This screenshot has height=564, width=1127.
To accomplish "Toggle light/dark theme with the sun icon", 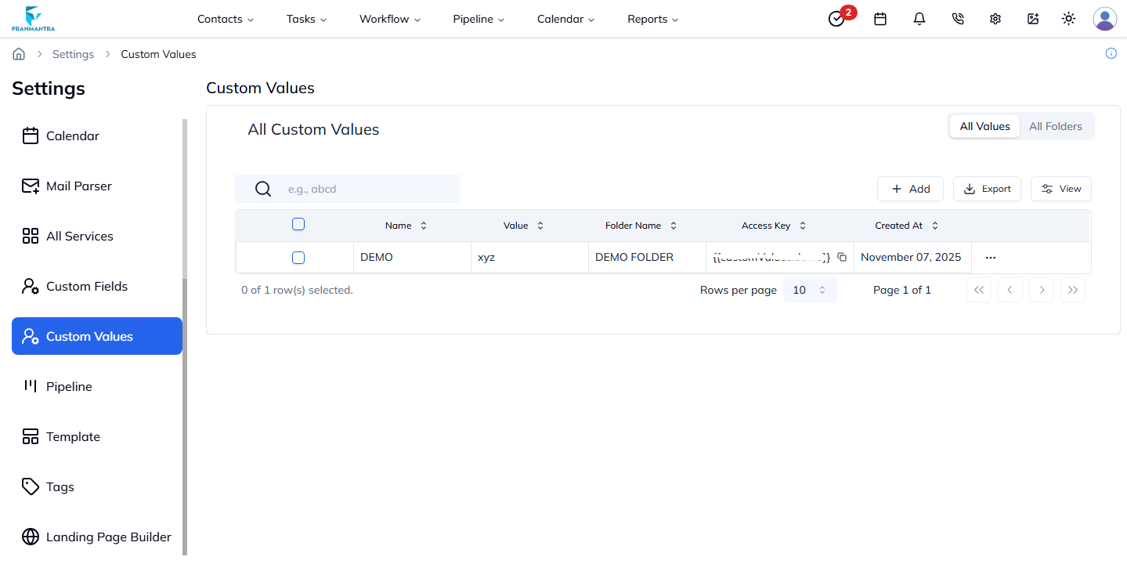I will click(1068, 18).
